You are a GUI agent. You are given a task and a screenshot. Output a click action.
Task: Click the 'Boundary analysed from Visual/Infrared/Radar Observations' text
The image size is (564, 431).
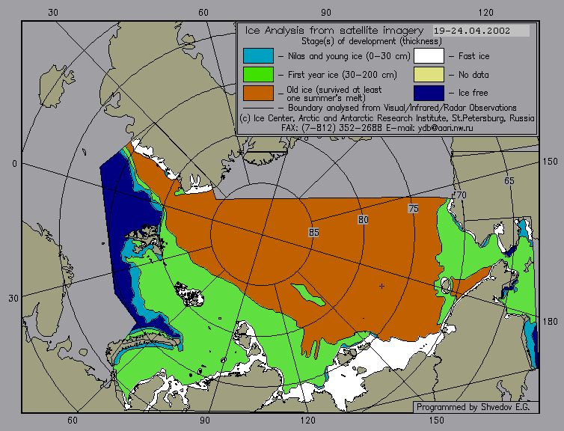pos(402,108)
